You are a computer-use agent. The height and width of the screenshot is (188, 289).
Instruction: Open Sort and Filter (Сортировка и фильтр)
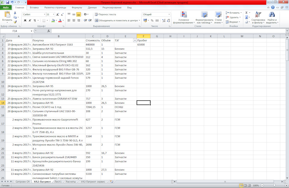pyautogui.click(x=258, y=18)
